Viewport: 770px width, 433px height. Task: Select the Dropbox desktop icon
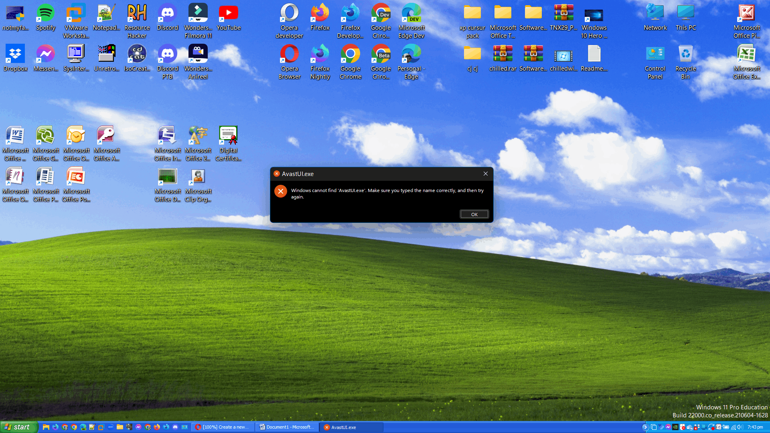tap(15, 58)
